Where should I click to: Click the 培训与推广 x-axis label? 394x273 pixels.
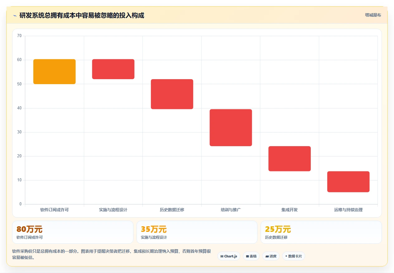pyautogui.click(x=231, y=210)
